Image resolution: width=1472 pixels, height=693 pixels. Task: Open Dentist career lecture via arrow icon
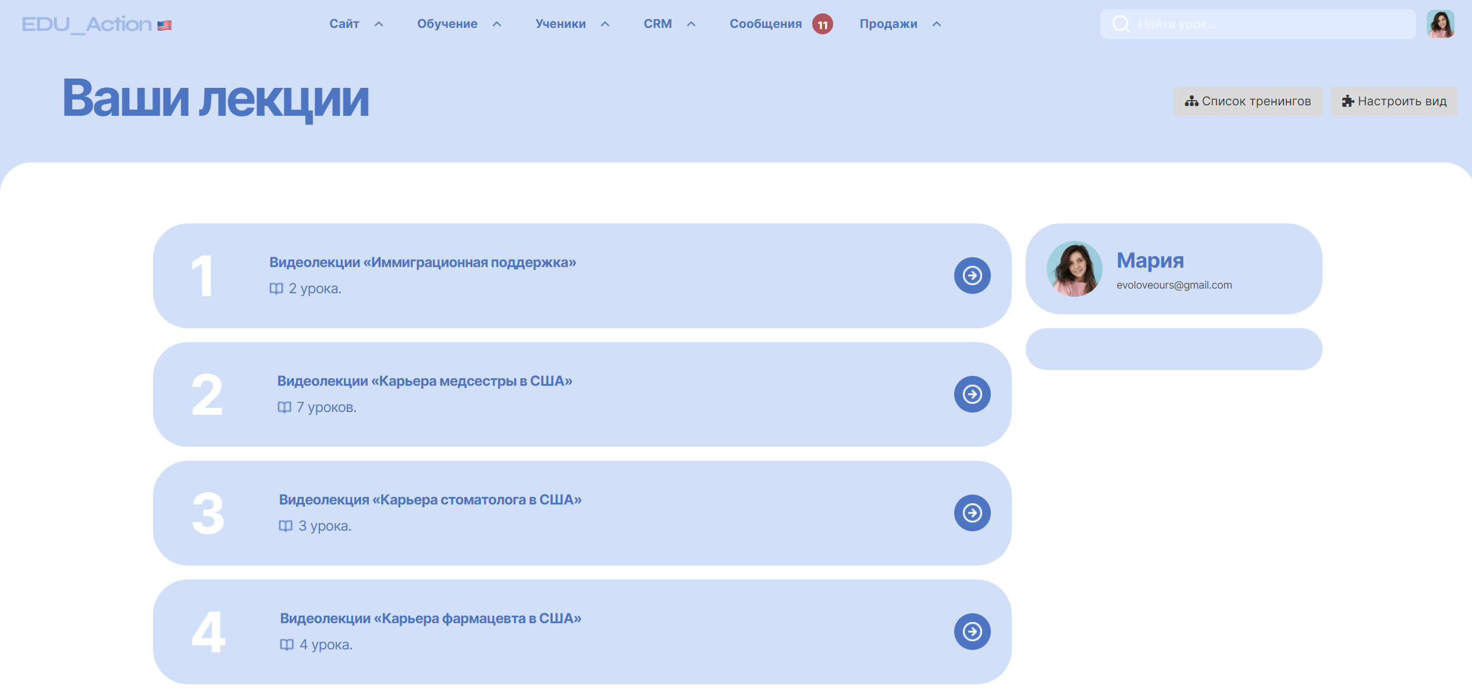click(972, 513)
